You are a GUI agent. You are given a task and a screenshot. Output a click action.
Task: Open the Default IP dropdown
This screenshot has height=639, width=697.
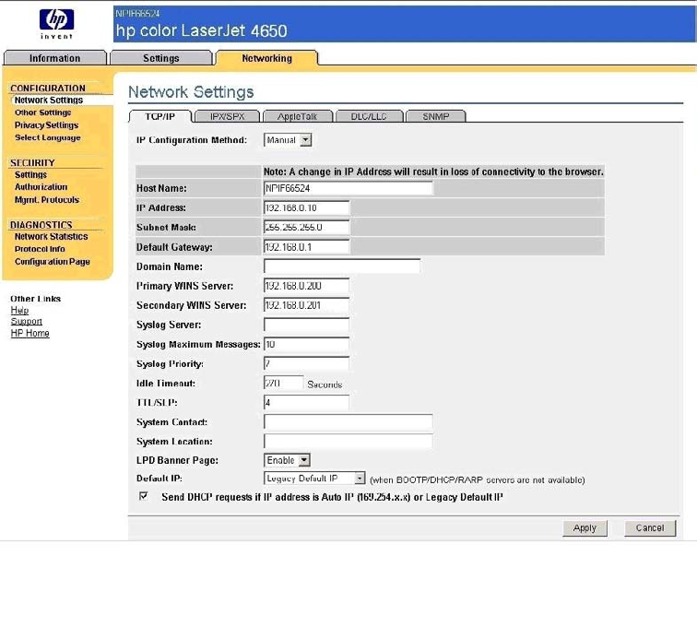(314, 479)
